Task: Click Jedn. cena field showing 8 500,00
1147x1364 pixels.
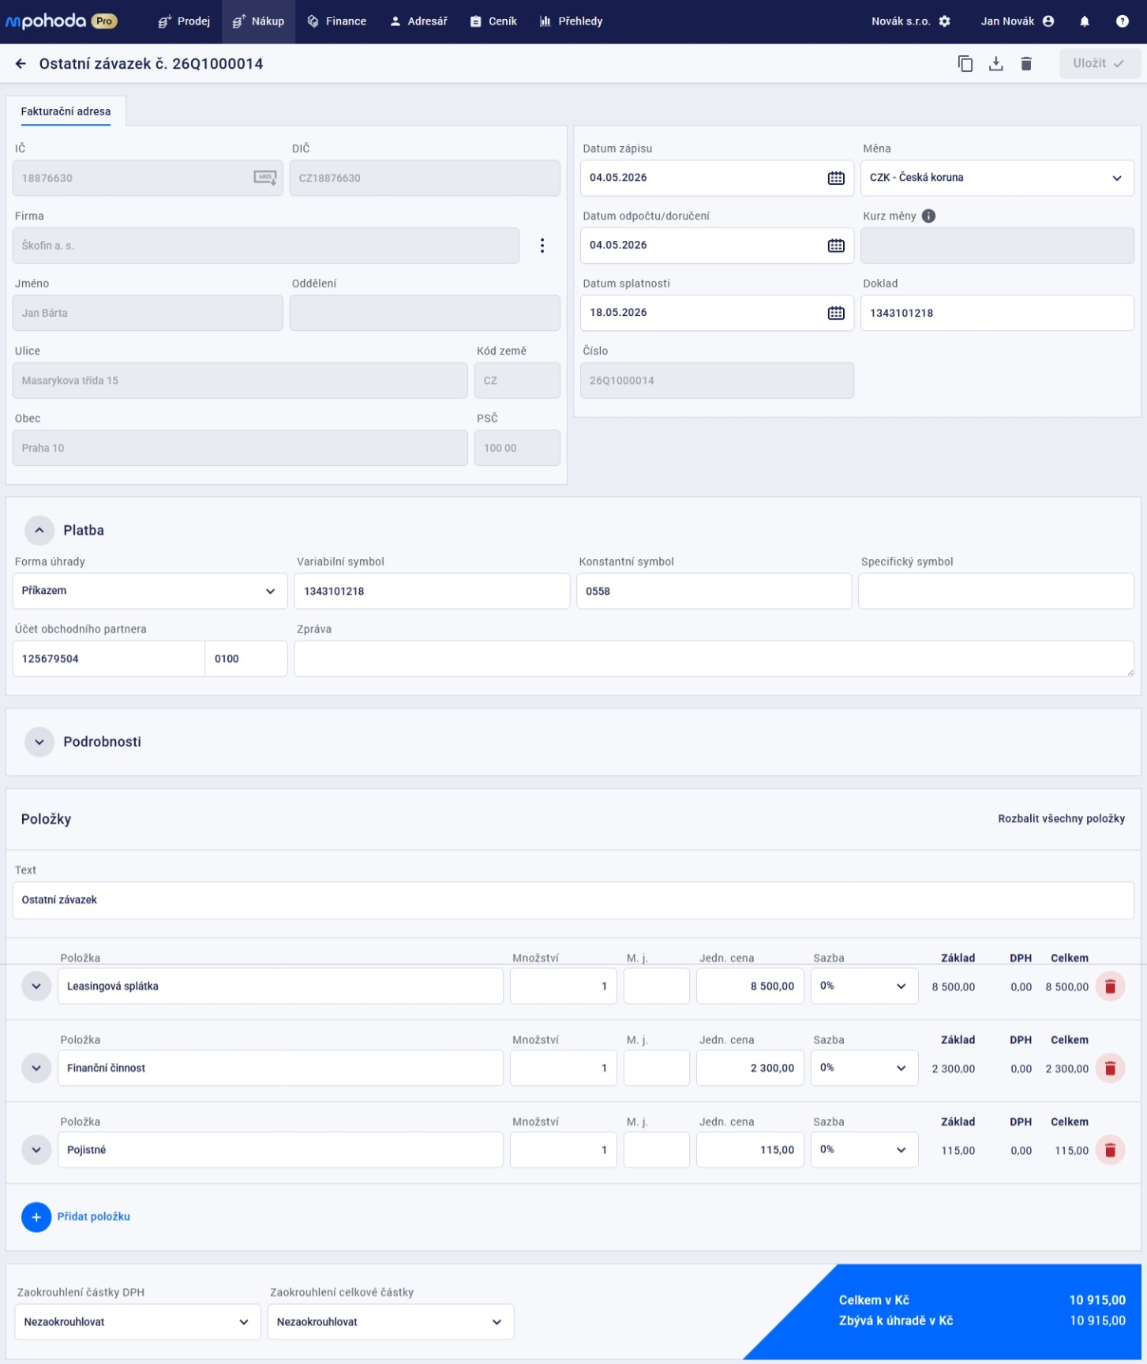Action: coord(750,986)
